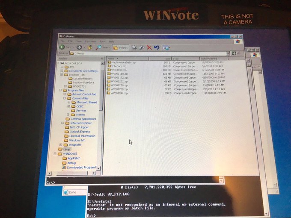Open the Search toolbar button

tap(103, 47)
